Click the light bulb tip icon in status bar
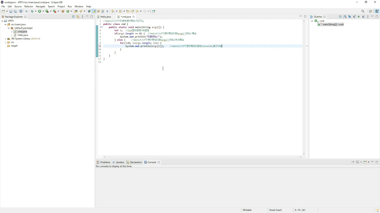380x213 pixels. click(x=377, y=210)
